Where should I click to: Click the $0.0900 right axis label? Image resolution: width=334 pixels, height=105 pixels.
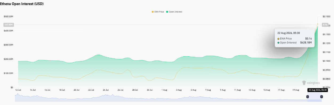click(326, 70)
